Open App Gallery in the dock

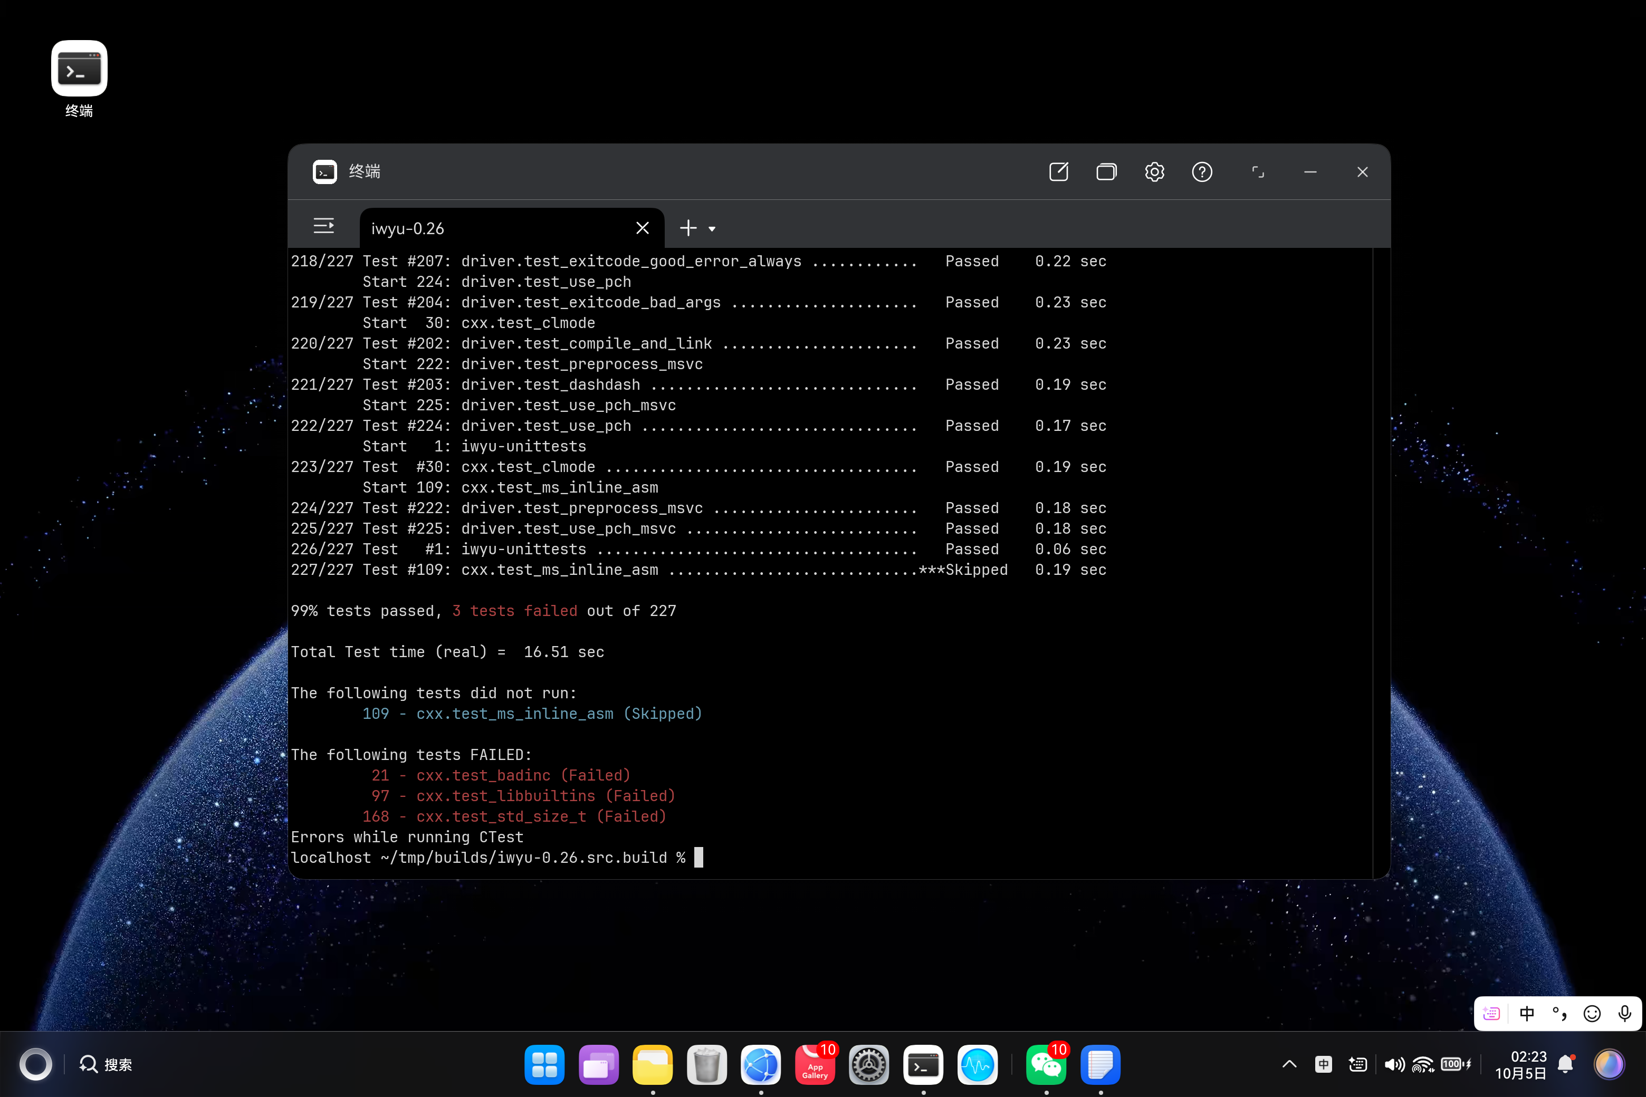tap(815, 1064)
